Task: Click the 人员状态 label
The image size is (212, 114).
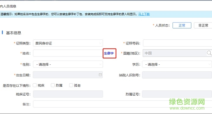Action: click(162, 25)
